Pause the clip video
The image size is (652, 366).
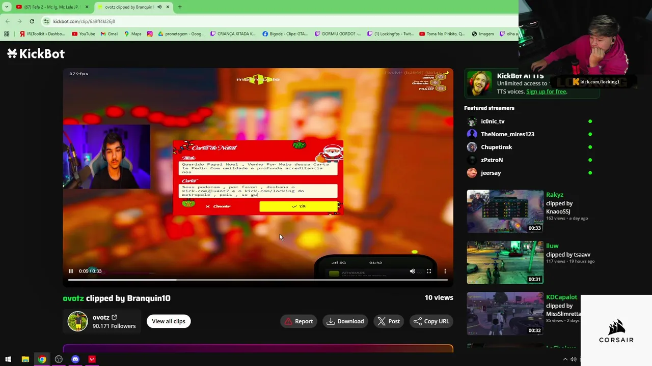click(71, 271)
